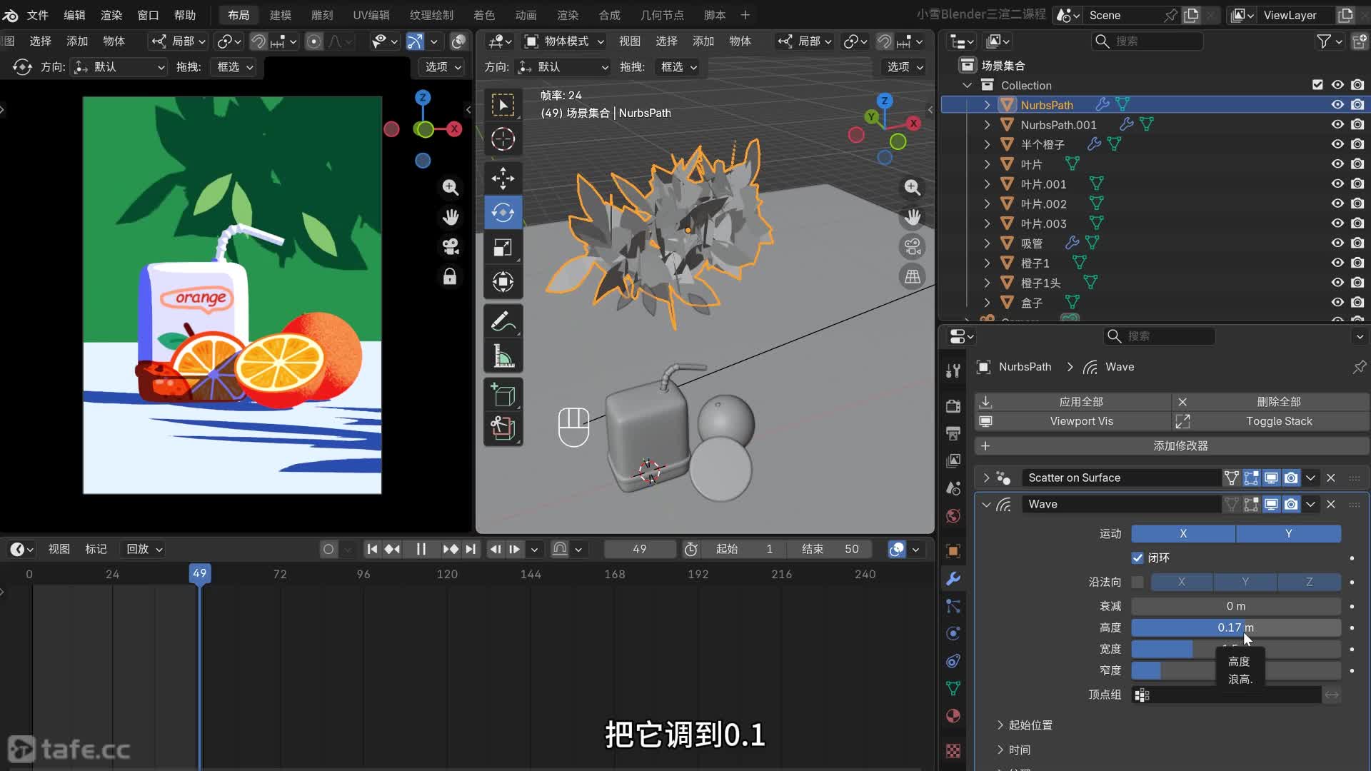Select the Add Cube tool

pyautogui.click(x=503, y=395)
